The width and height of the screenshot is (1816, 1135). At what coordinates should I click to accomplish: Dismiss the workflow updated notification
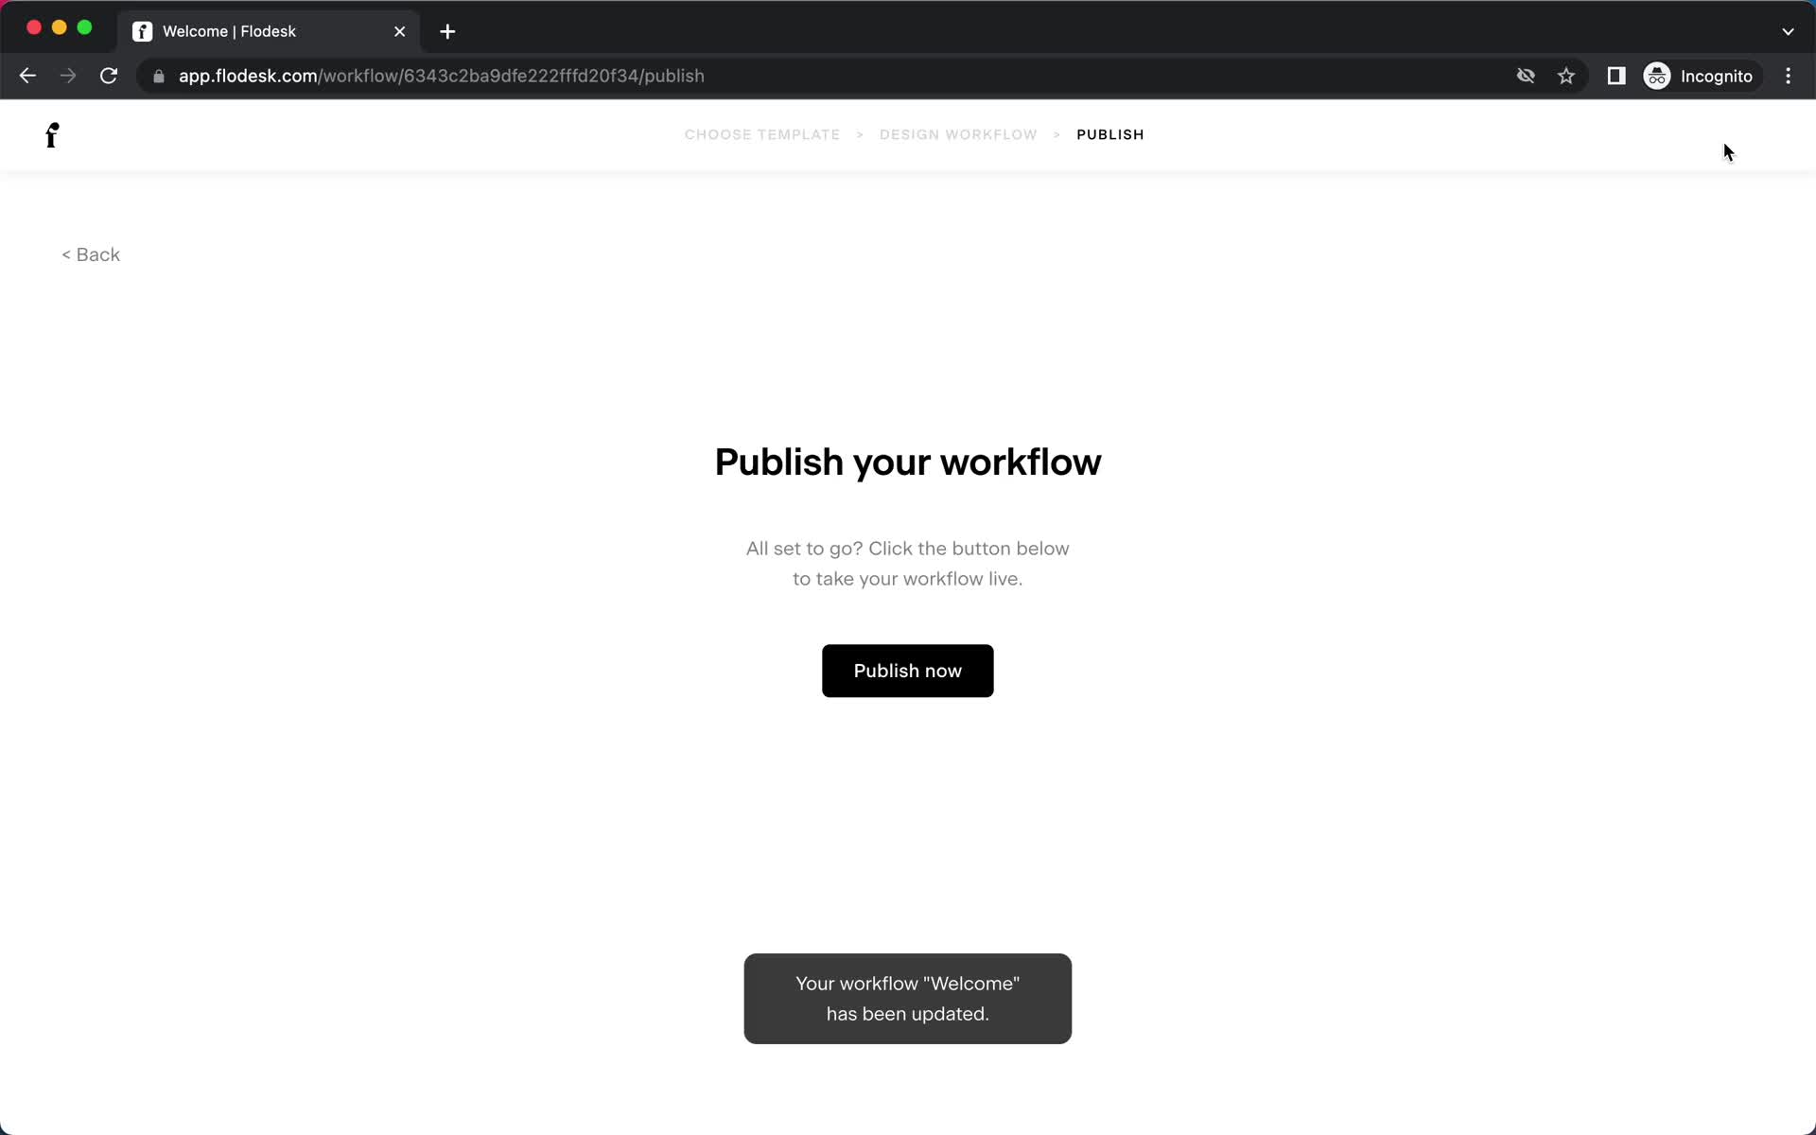(x=906, y=998)
